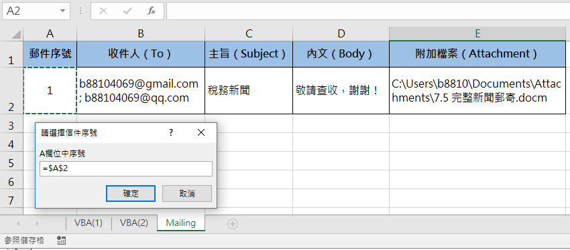Click the Mailing sheet tab
This screenshot has width=570, height=250.
180,223
